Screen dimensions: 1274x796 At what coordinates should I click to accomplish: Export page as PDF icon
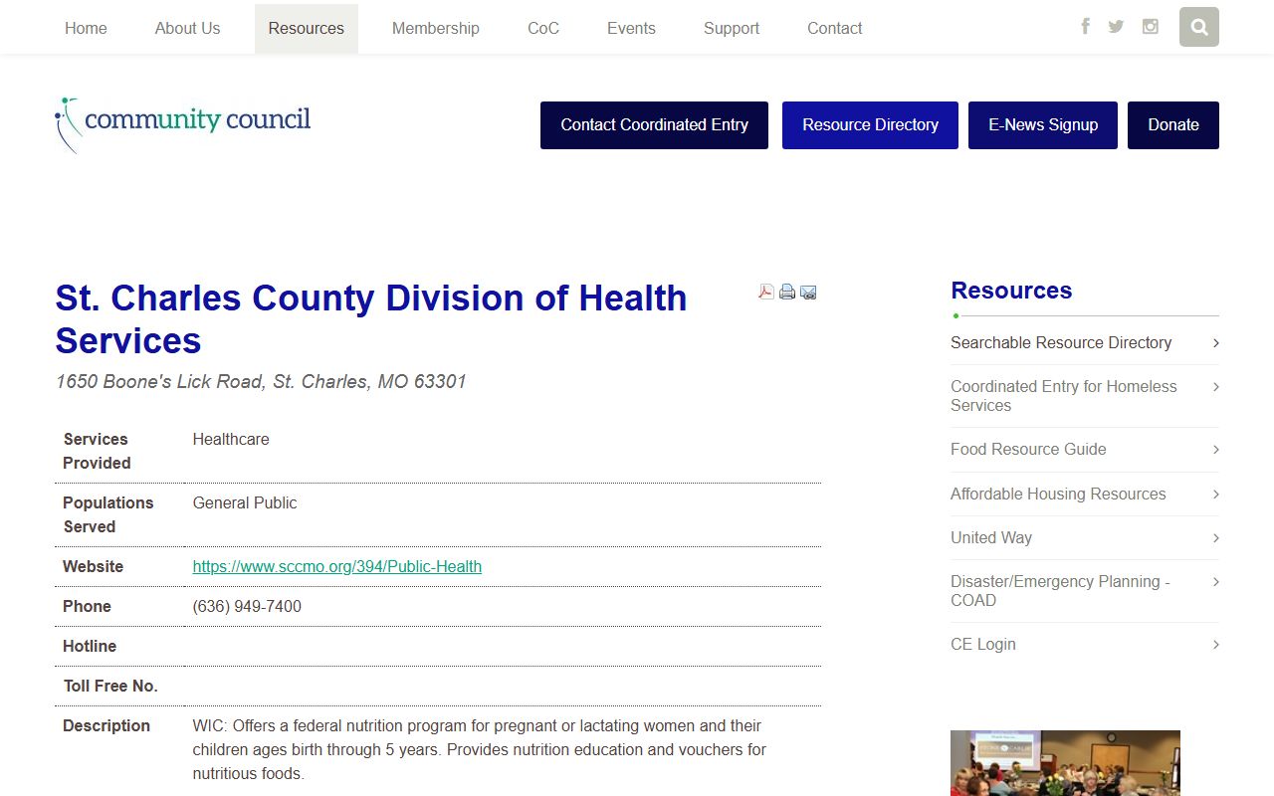point(766,292)
